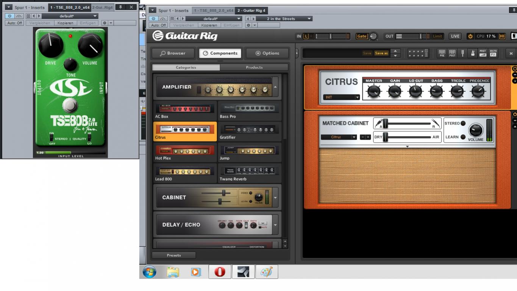The image size is (517, 291).
Task: Click the Citrus Gain knob
Action: point(395,91)
